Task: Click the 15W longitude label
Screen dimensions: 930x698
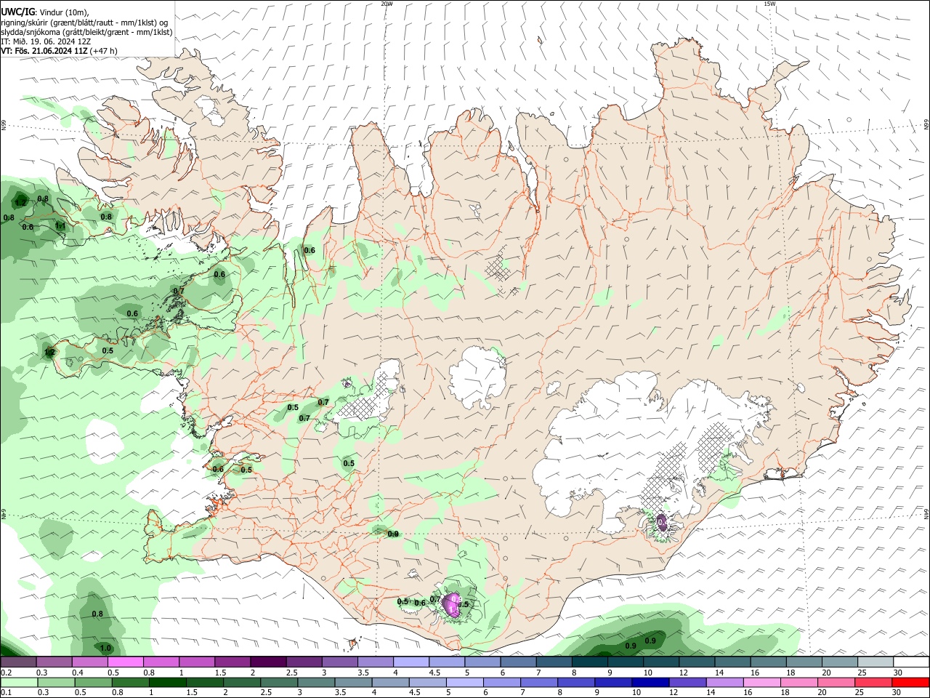Action: (770, 4)
